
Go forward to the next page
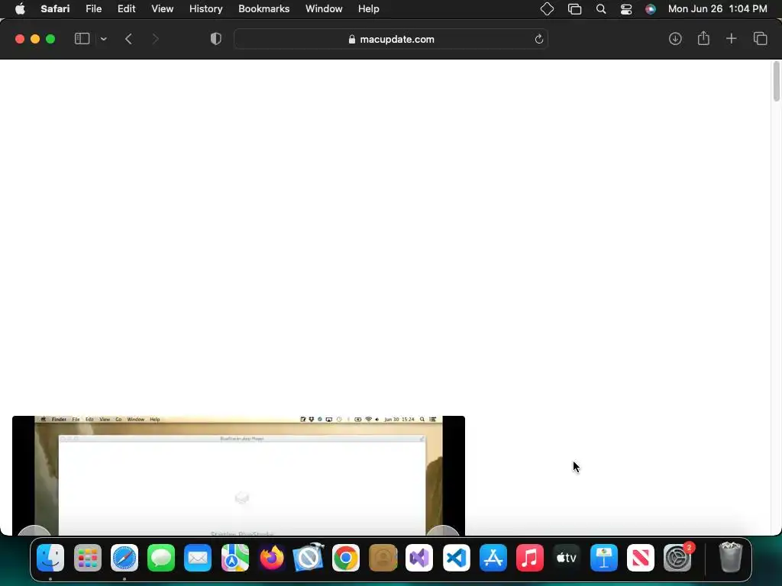tap(155, 39)
